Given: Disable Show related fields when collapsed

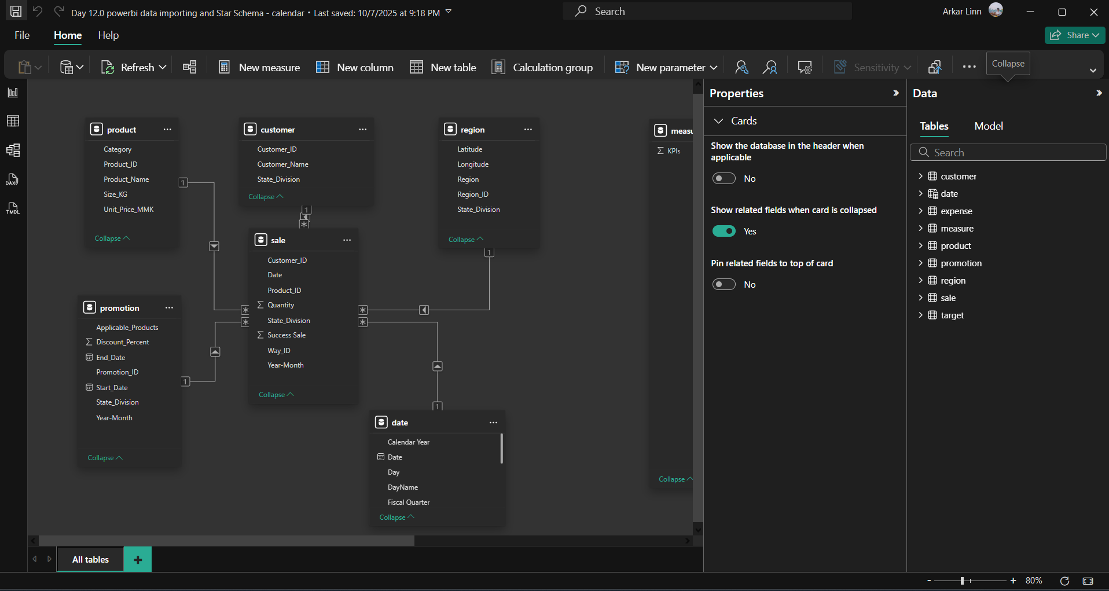Looking at the screenshot, I should tap(724, 232).
